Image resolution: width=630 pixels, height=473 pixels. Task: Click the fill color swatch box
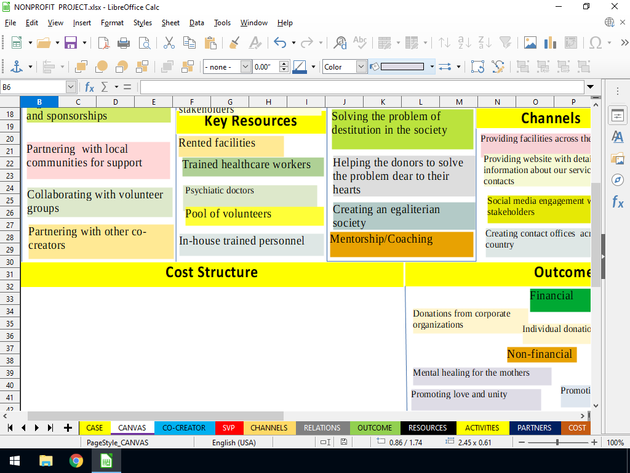click(402, 67)
